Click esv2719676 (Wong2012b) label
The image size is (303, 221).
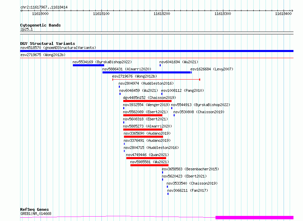(x=134, y=76)
